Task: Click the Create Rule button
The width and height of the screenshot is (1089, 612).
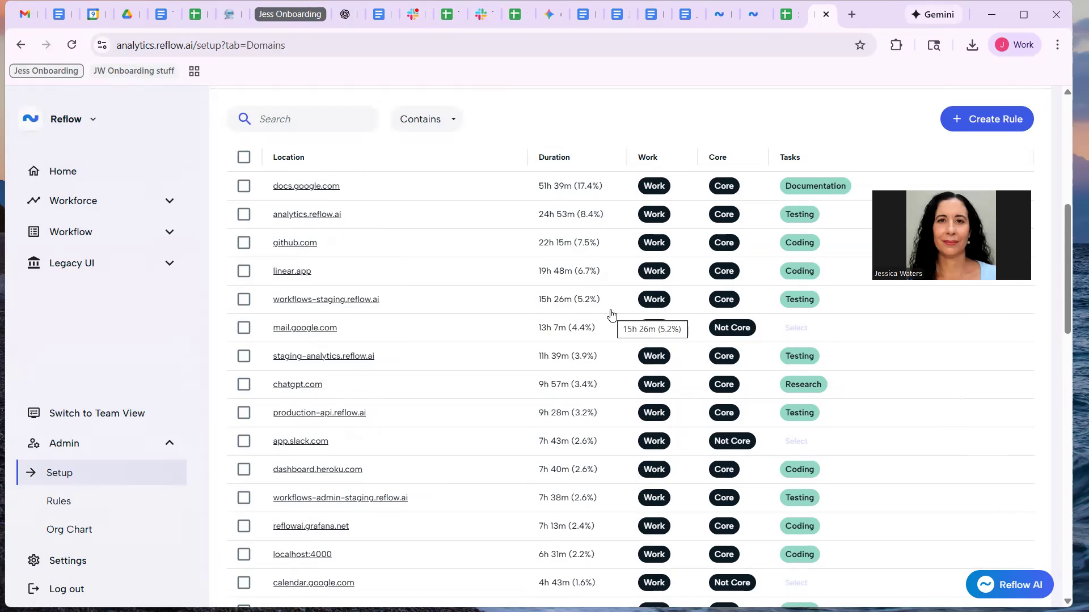Action: tap(986, 119)
